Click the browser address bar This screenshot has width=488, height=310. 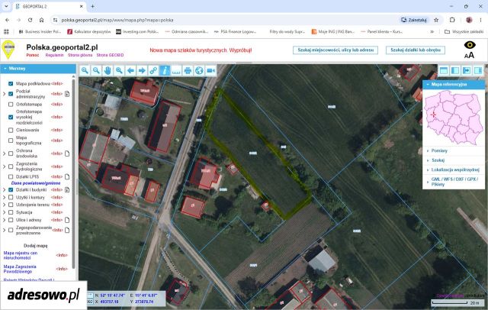click(x=224, y=20)
